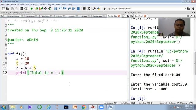Run file with green play button
Image resolution: width=196 pixels, height=110 pixels.
pyautogui.click(x=32, y=9)
